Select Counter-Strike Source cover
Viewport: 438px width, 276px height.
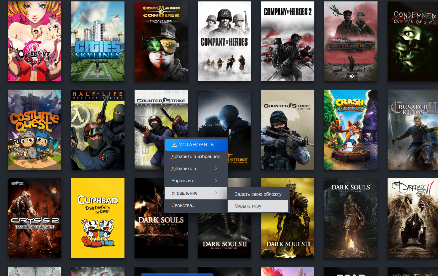coord(288,130)
